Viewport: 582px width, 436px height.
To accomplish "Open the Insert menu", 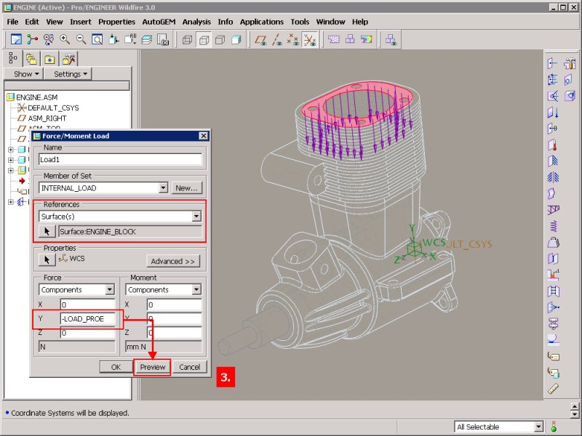I will 81,22.
